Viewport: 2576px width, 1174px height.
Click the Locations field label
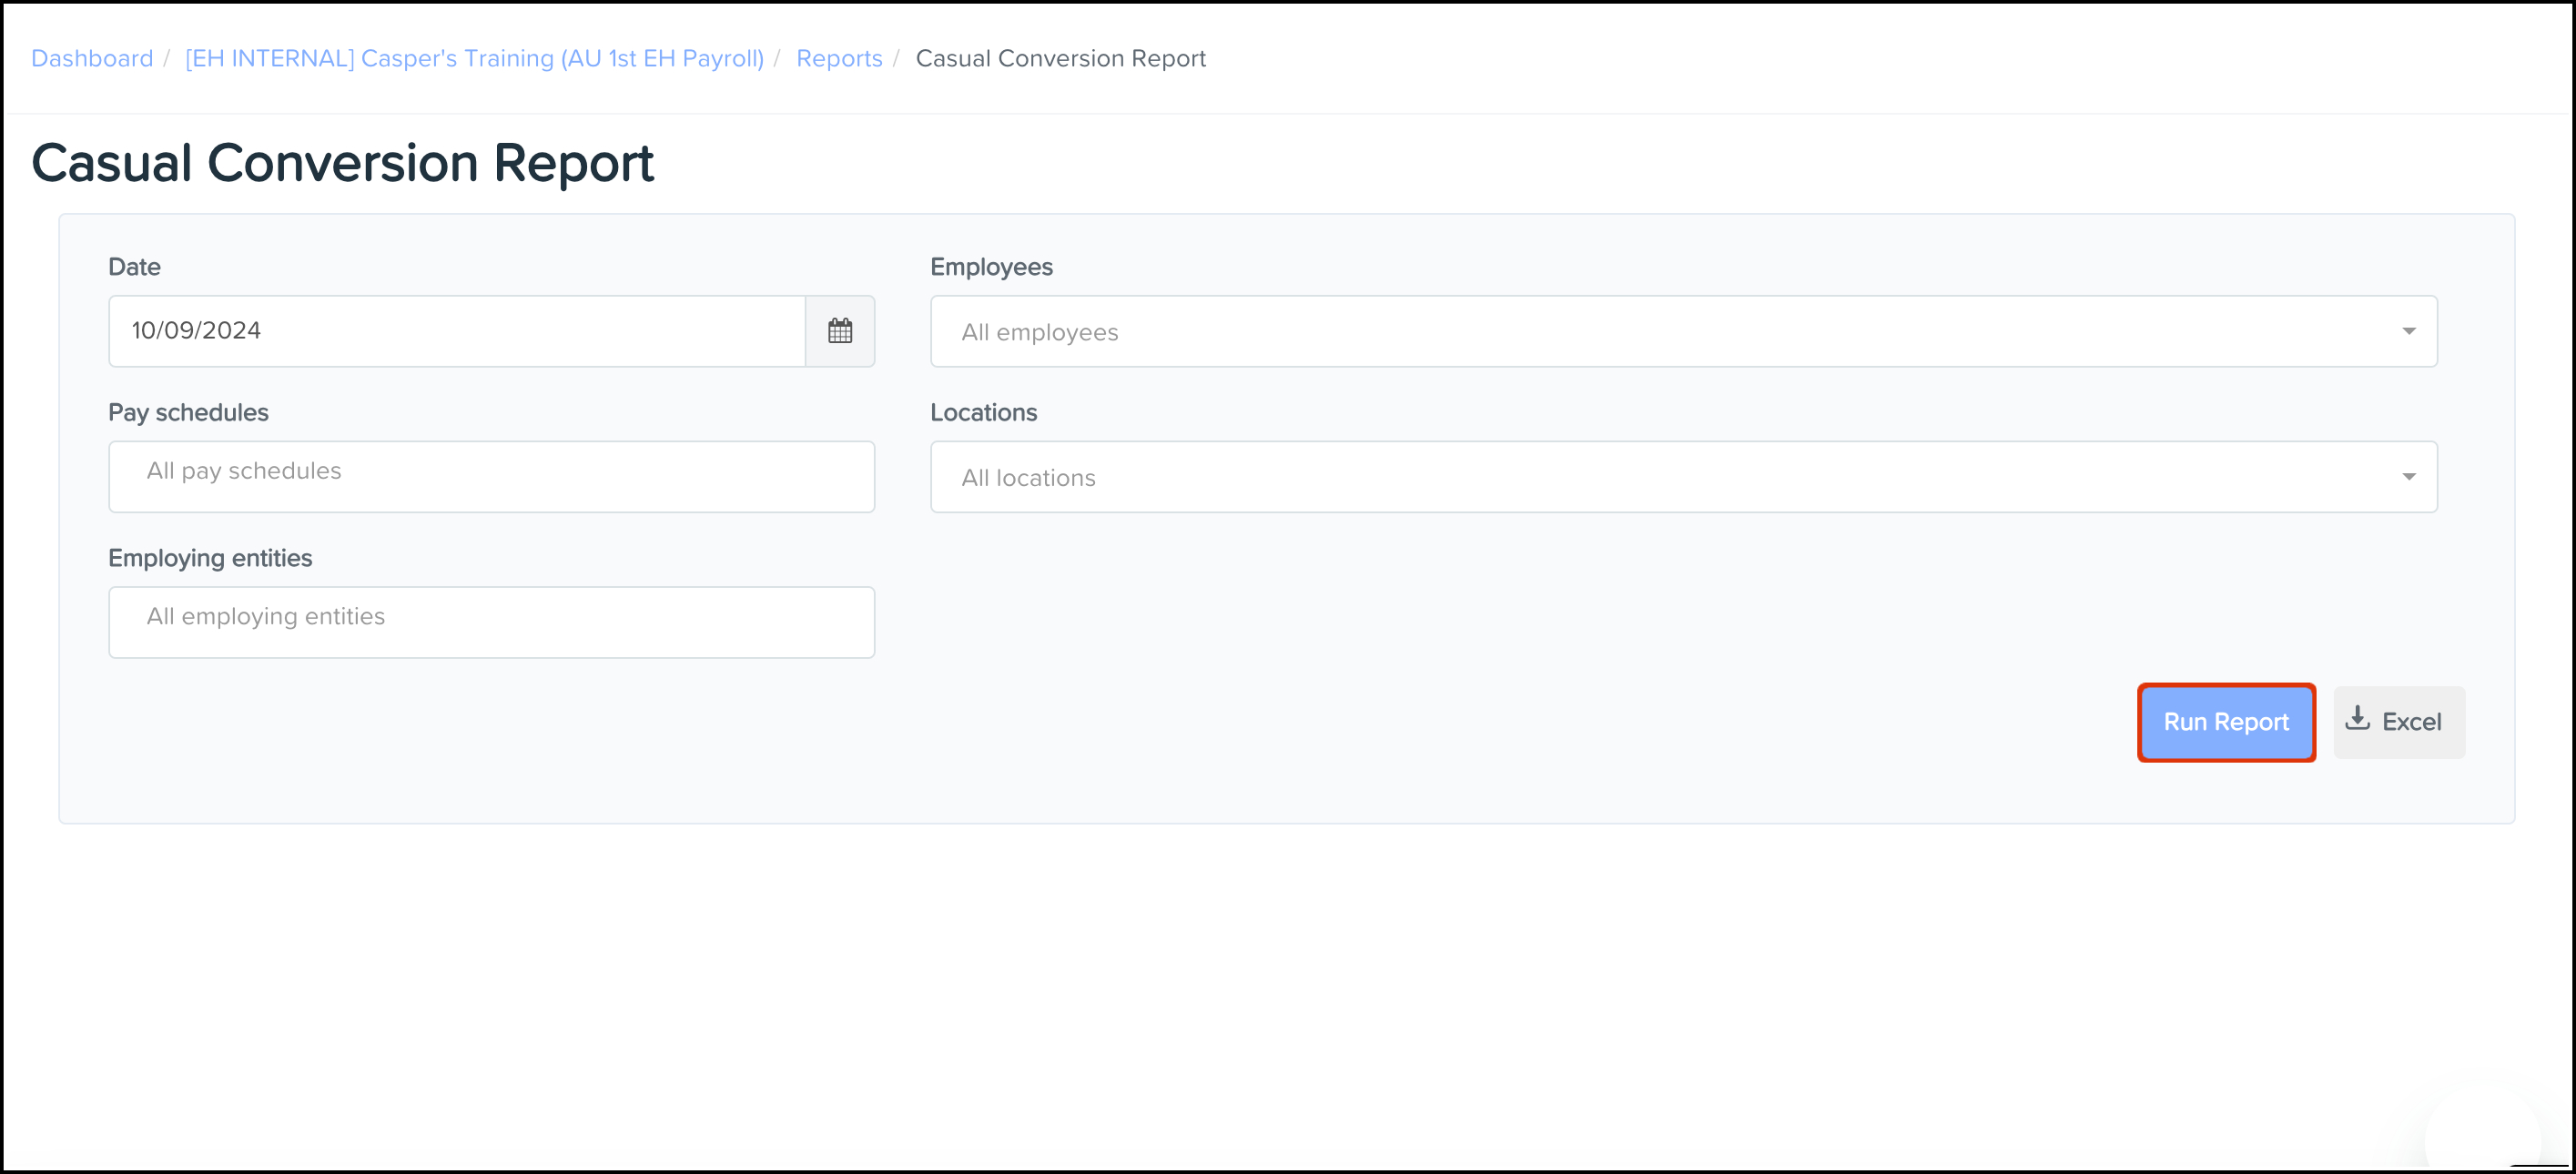click(x=983, y=412)
